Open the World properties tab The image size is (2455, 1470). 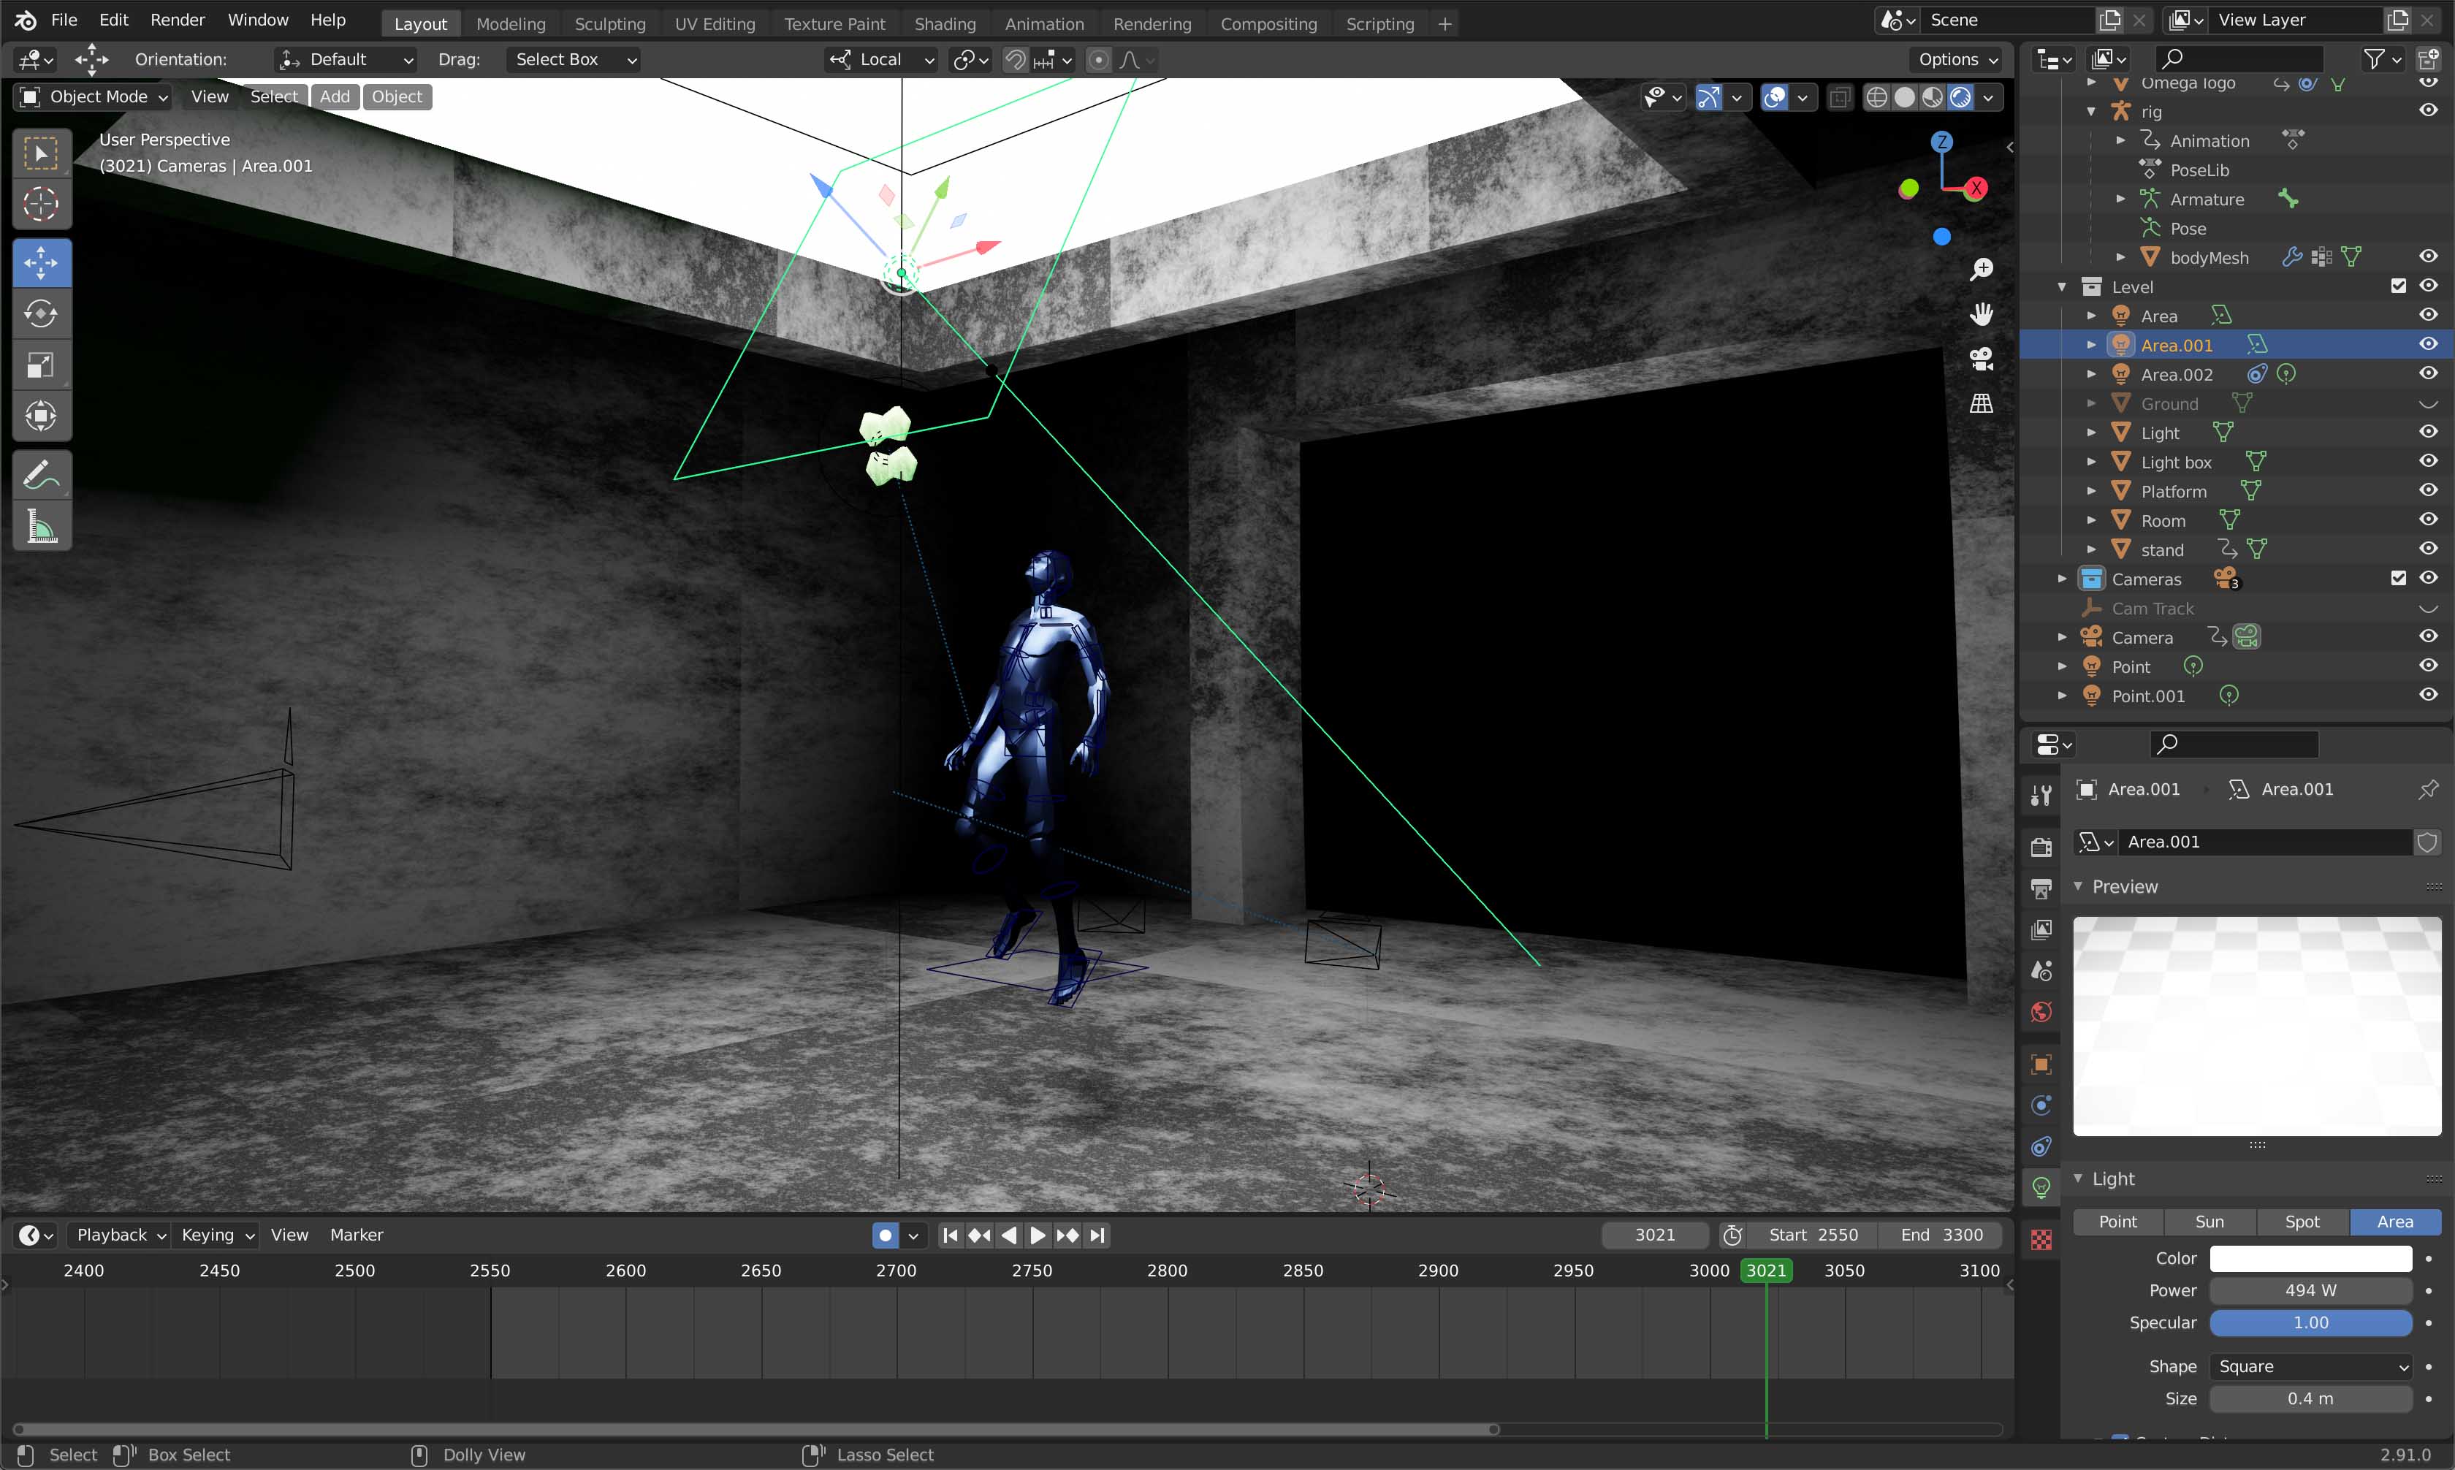[x=2041, y=1011]
